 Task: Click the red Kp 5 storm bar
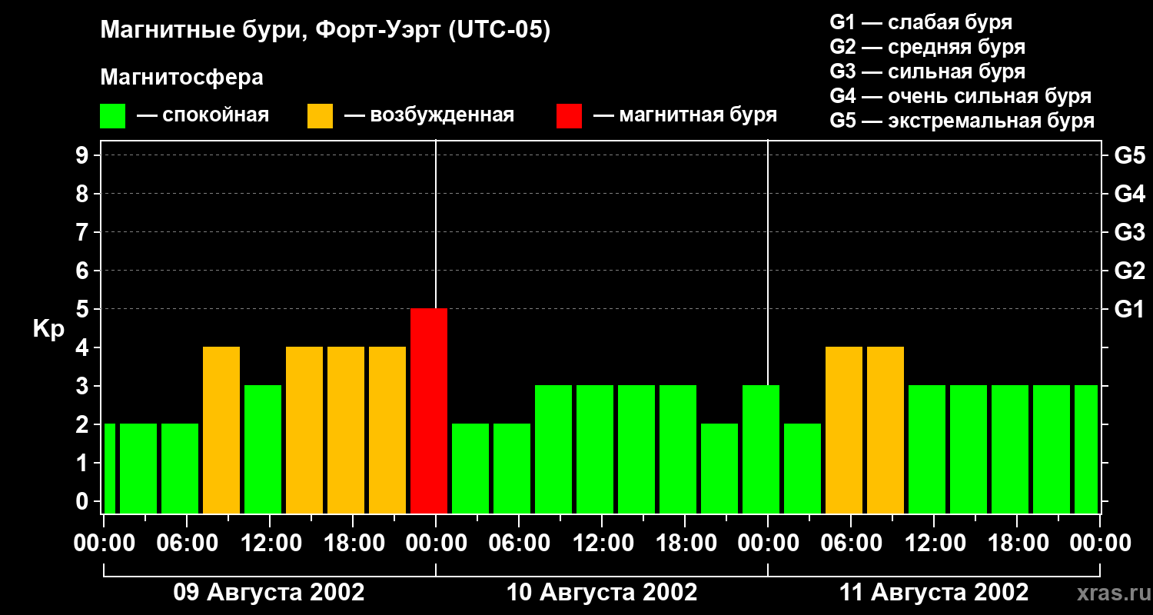(x=429, y=411)
